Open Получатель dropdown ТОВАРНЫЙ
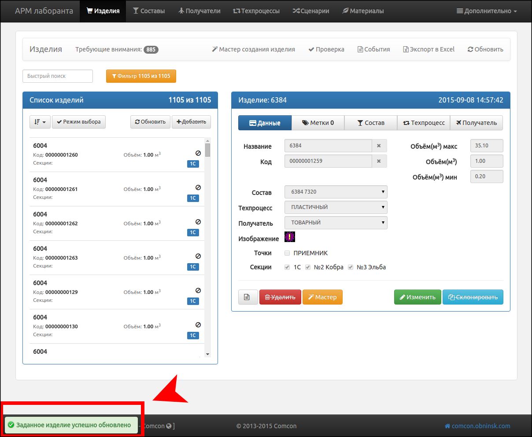Image resolution: width=532 pixels, height=437 pixels. coord(336,223)
